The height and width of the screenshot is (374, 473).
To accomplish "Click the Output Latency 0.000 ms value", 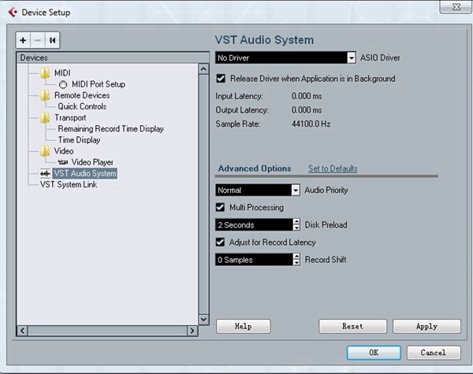I will tap(307, 110).
